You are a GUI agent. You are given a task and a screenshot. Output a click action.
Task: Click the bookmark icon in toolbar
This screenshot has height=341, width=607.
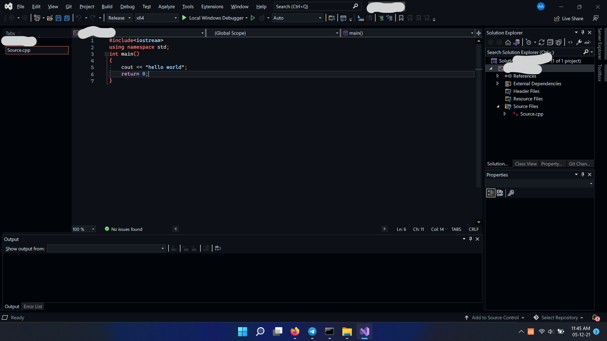click(401, 18)
